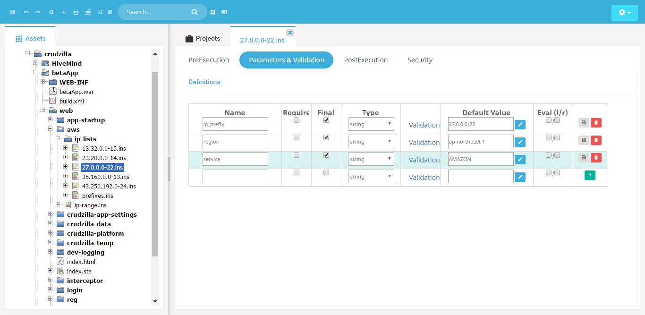Open the Type dropdown for service
Screen dimensions: 645x315
click(x=371, y=159)
